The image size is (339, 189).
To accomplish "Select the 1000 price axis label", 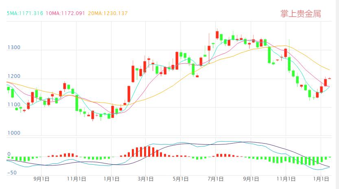I will tap(14, 133).
